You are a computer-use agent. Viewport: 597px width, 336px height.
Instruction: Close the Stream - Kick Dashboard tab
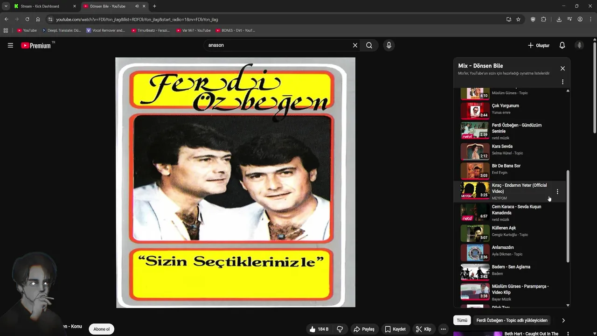(74, 6)
